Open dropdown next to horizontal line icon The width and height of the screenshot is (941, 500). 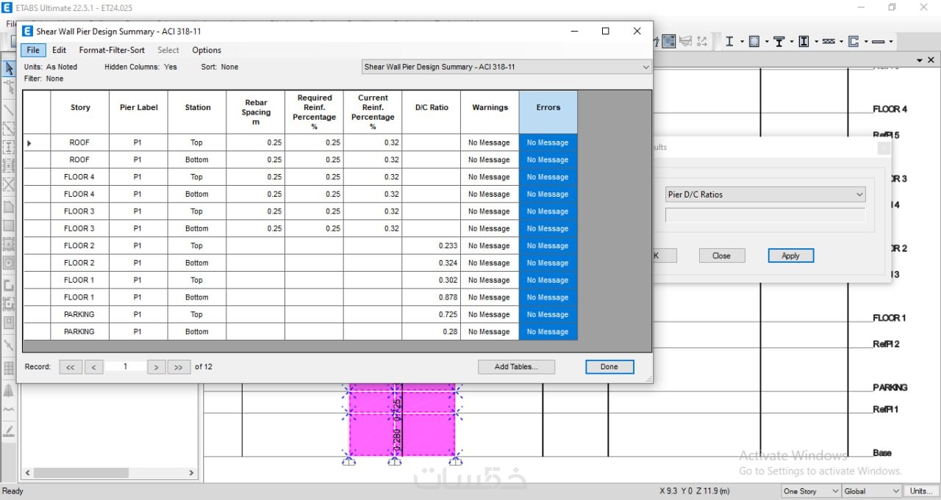point(891,41)
